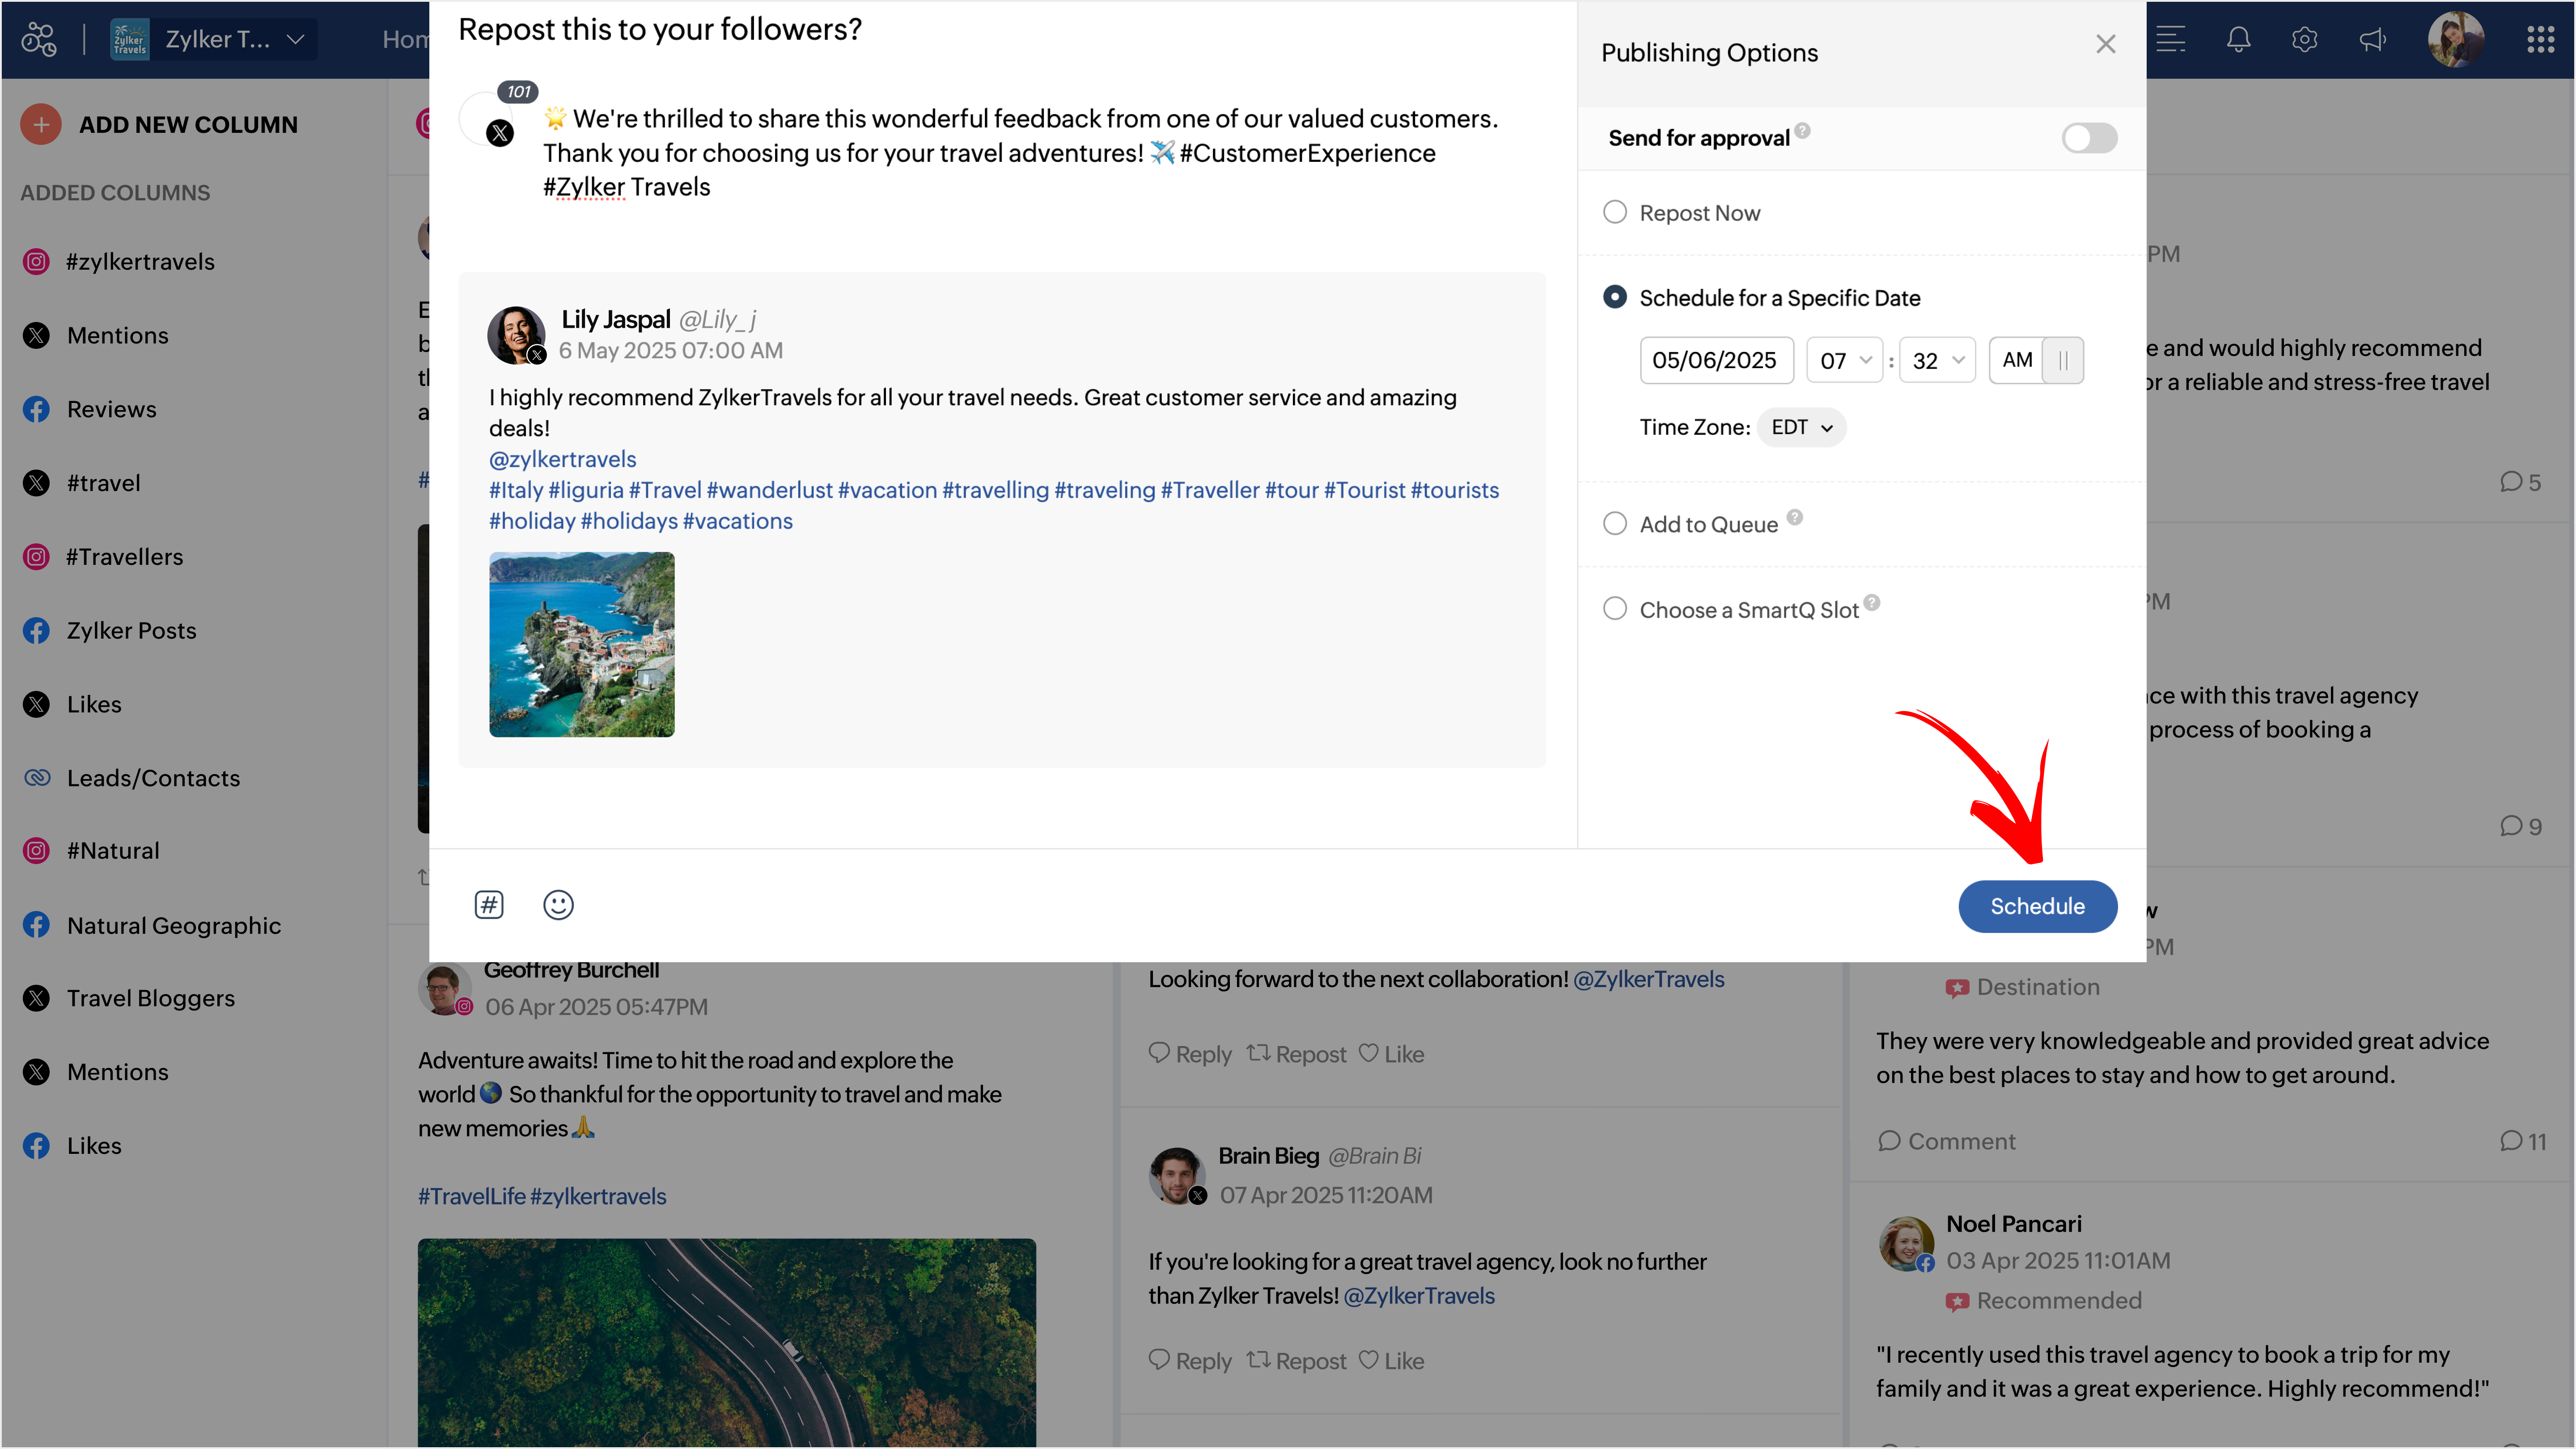Open the Travel Bloggers column
This screenshot has width=2576, height=1449.
pos(151,998)
